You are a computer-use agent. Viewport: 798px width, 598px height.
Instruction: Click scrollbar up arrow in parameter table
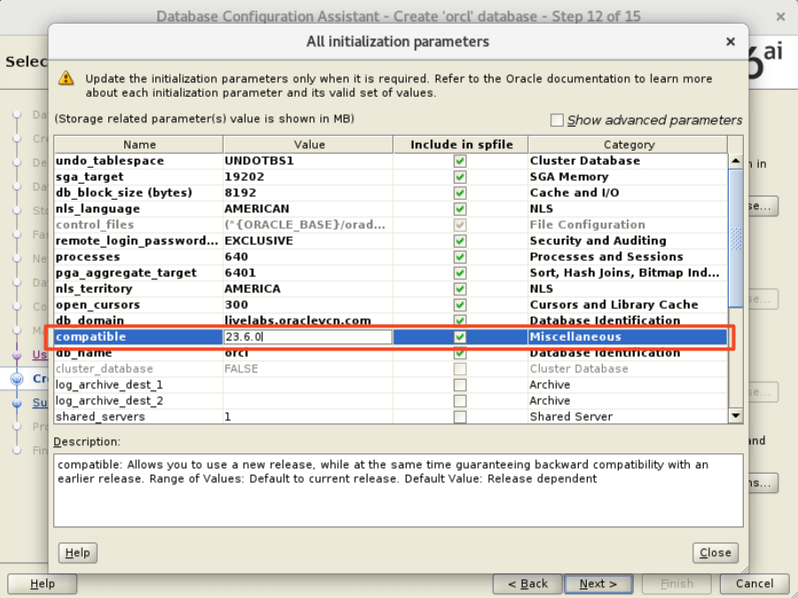pos(735,161)
